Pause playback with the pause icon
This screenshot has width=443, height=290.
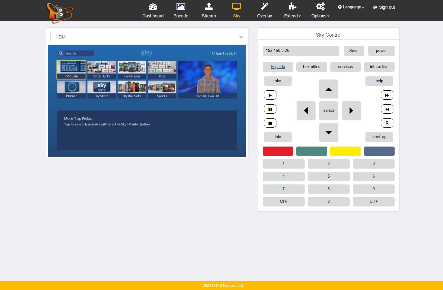(270, 109)
